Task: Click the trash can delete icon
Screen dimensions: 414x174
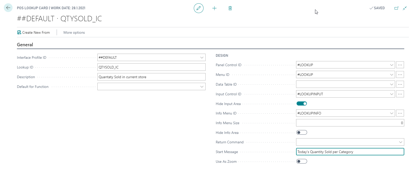Action: click(x=230, y=8)
